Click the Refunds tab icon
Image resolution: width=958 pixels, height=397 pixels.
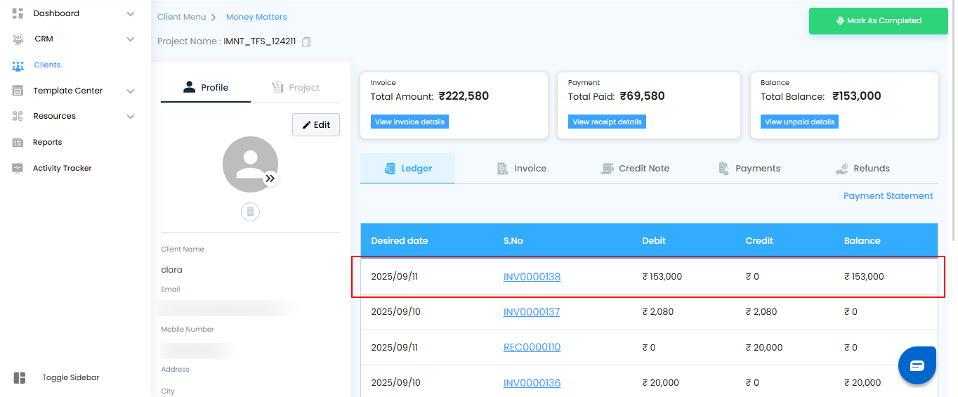[x=841, y=169]
